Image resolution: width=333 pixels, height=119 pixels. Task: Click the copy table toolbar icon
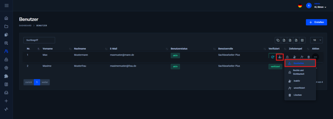(x=278, y=40)
